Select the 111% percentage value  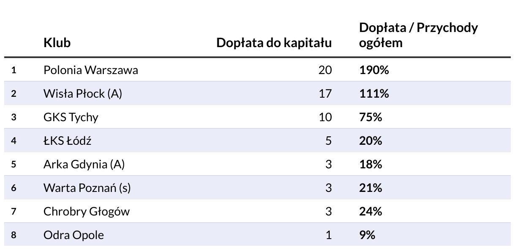[374, 93]
